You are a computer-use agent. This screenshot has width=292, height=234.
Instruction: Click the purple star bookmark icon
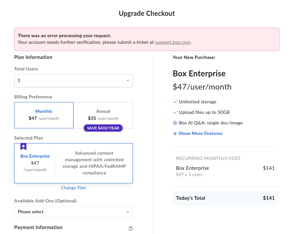point(23,146)
